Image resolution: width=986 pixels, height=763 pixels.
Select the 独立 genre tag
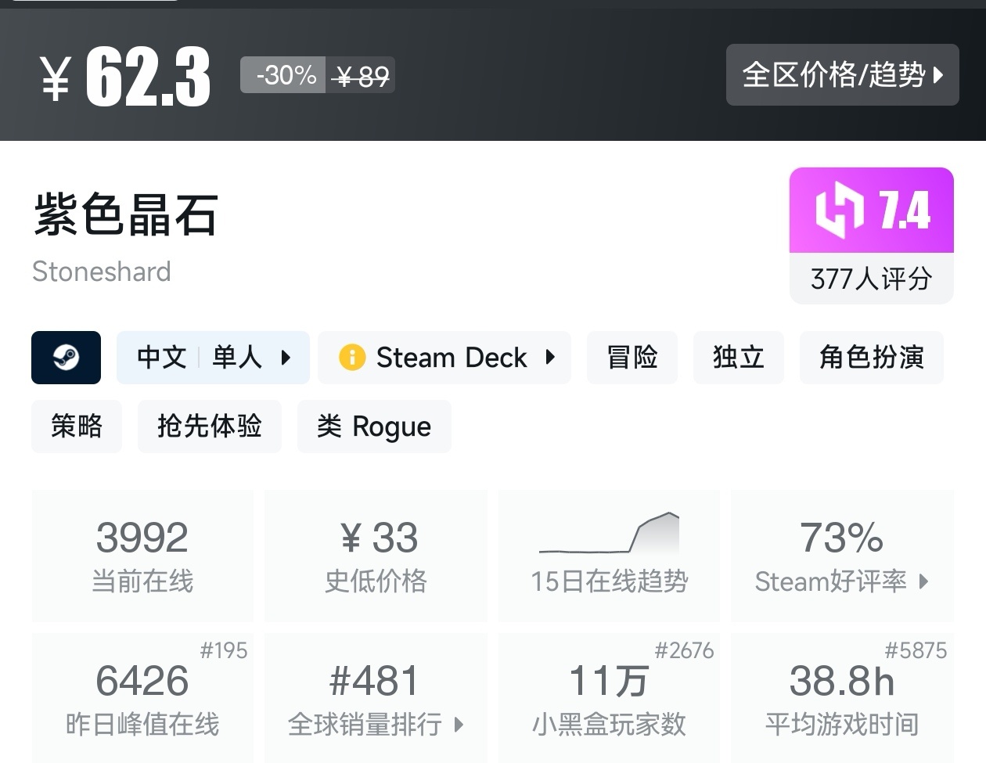coord(738,358)
